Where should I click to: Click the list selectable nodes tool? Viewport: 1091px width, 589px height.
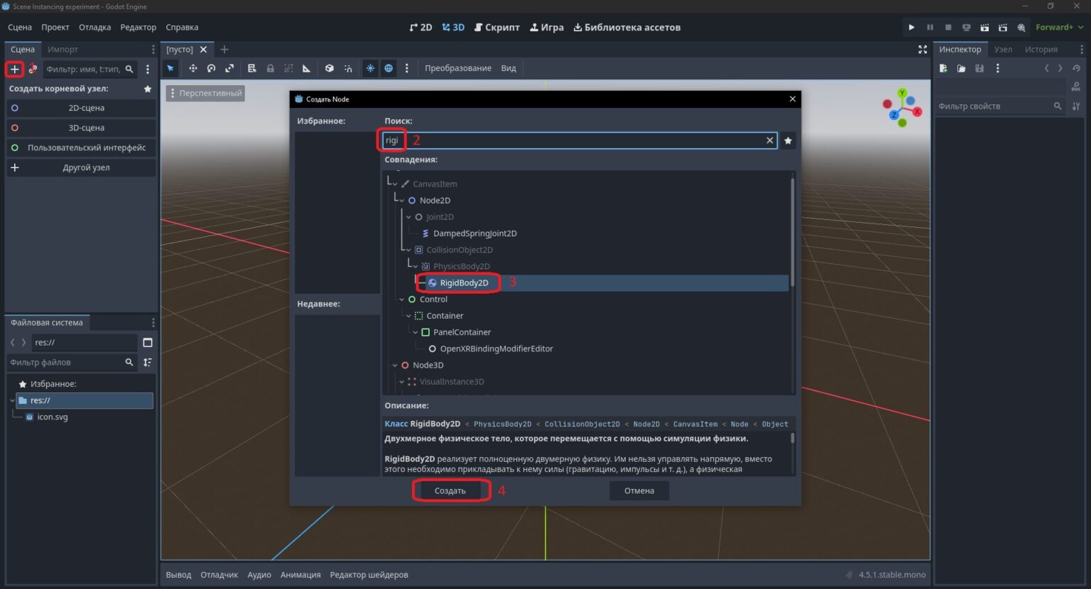coord(251,68)
